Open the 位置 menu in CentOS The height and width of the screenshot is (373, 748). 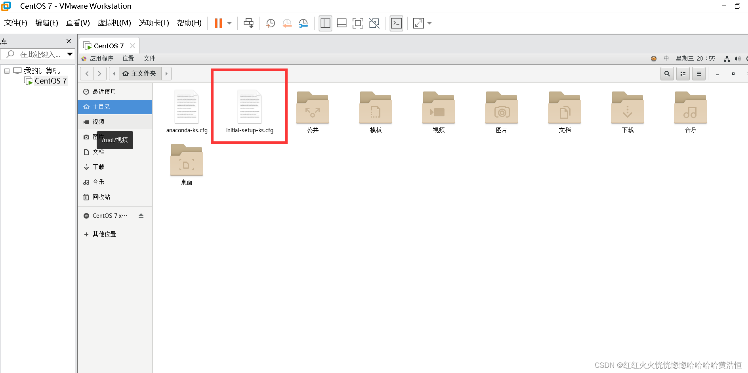[128, 58]
